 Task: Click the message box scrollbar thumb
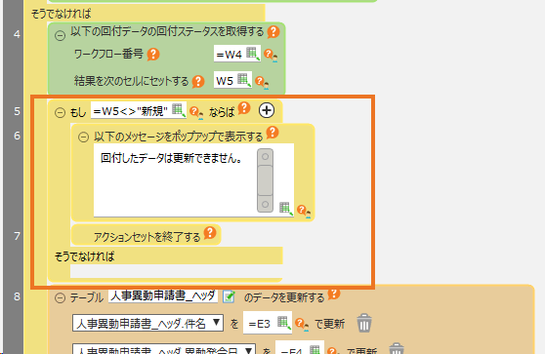pyautogui.click(x=266, y=180)
